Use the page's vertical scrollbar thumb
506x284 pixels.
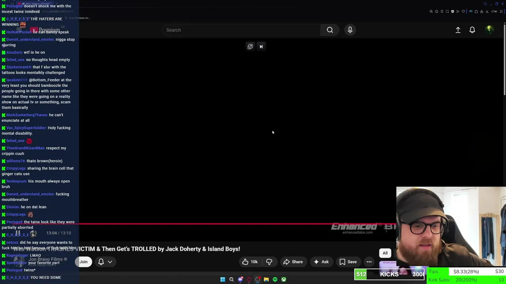pyautogui.click(x=504, y=59)
